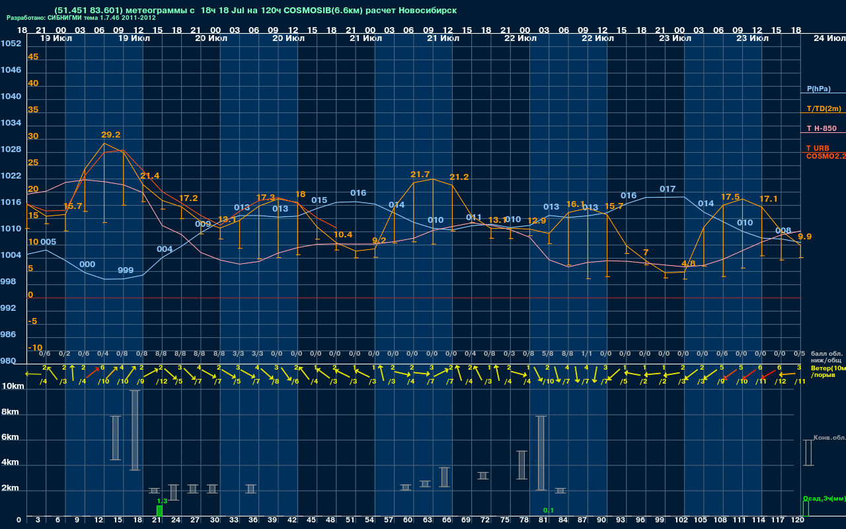This screenshot has width=846, height=529.
Task: Click the '24 Июл' date label
Action: click(828, 38)
